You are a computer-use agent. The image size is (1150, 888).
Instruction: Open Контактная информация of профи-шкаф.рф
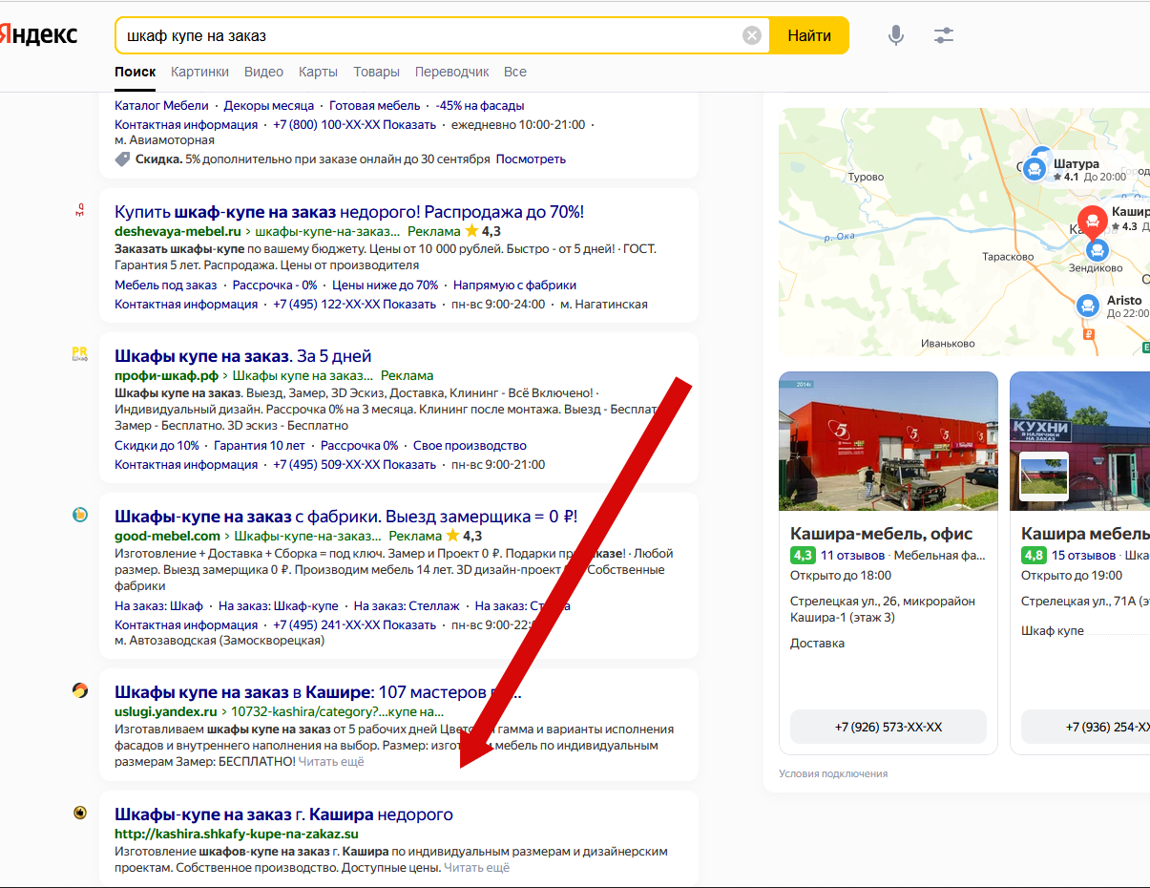pyautogui.click(x=186, y=465)
